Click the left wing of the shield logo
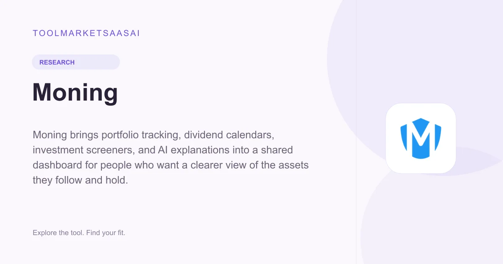The height and width of the screenshot is (264, 503). (x=404, y=136)
